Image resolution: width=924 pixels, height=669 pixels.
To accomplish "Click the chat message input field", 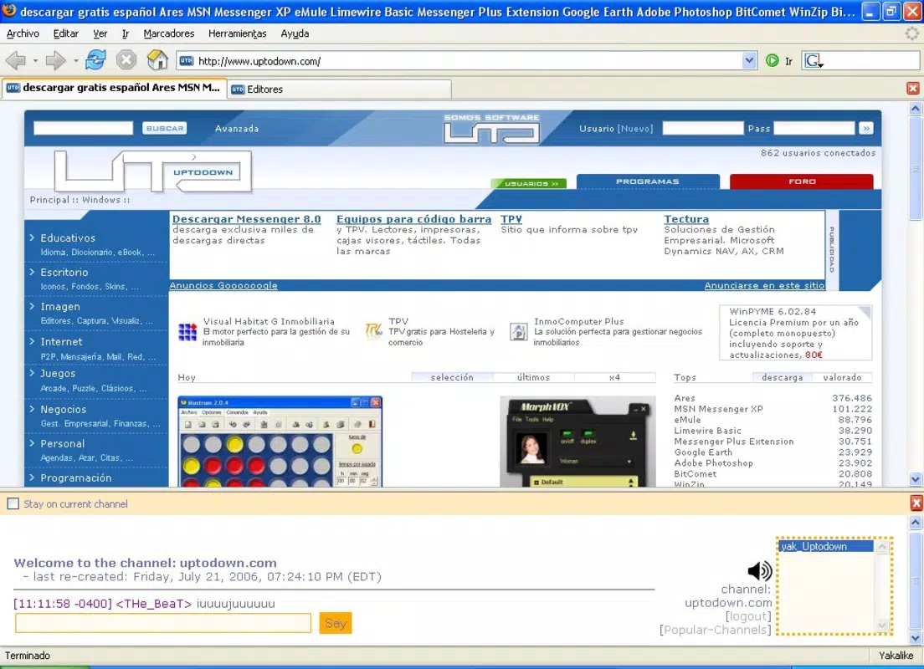I will click(163, 623).
